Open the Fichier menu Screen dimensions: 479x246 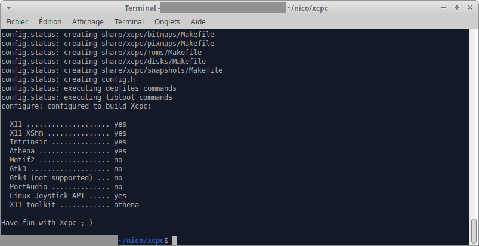(x=17, y=21)
